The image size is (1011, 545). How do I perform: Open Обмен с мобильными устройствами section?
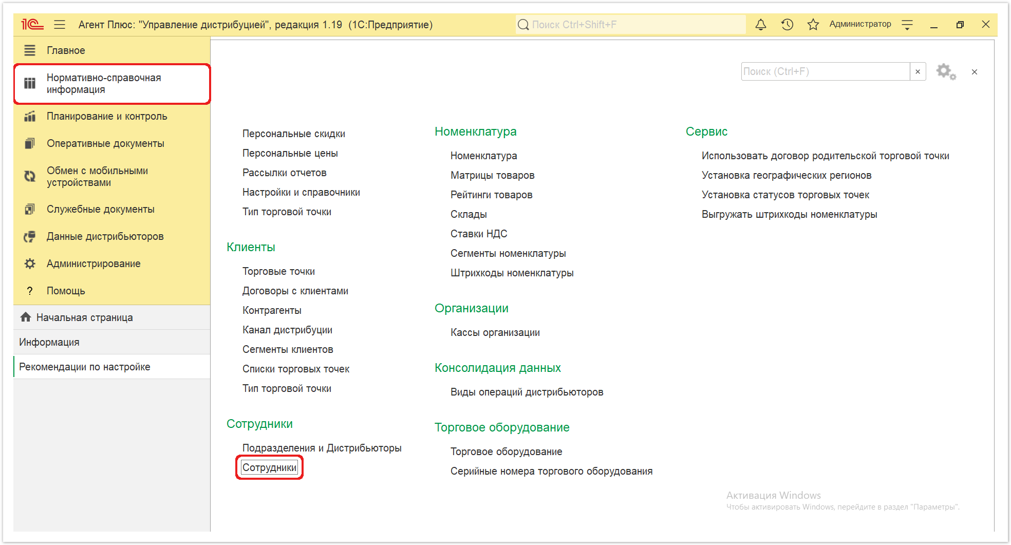tap(112, 176)
